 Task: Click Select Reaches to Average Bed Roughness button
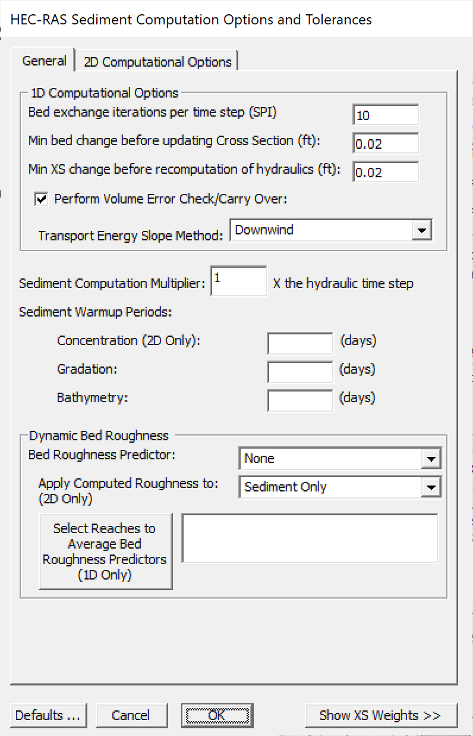click(x=105, y=552)
